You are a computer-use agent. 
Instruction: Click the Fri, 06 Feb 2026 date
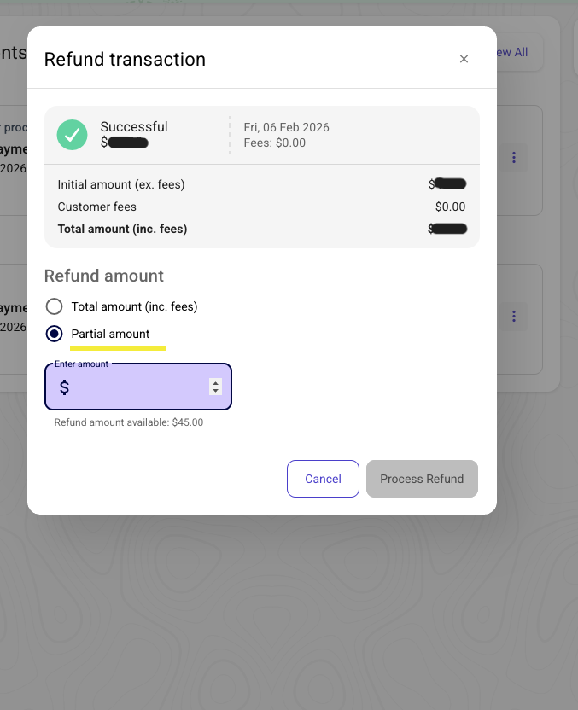click(286, 127)
